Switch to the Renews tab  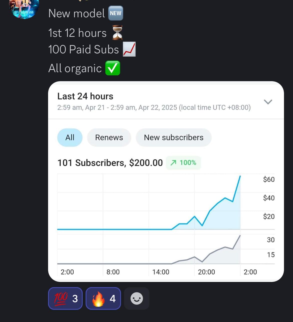tap(109, 138)
